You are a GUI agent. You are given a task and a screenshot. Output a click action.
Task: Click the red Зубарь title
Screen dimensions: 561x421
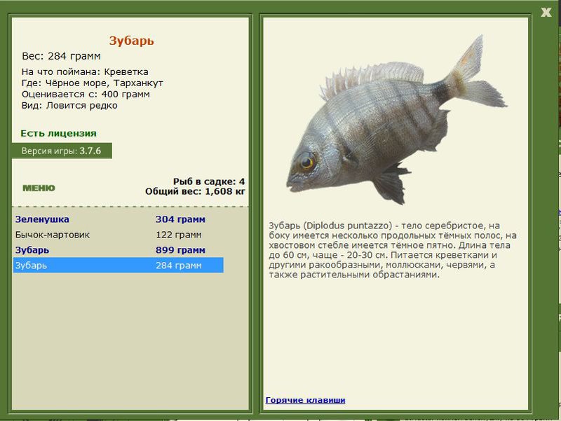(131, 41)
